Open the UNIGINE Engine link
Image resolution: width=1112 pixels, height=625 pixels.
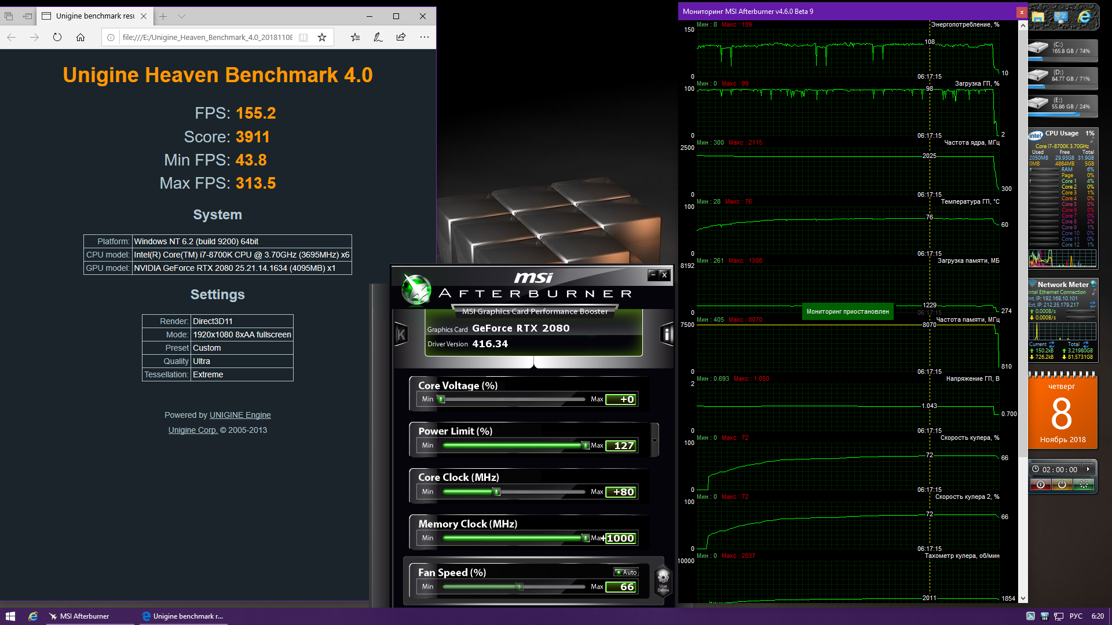click(x=240, y=415)
